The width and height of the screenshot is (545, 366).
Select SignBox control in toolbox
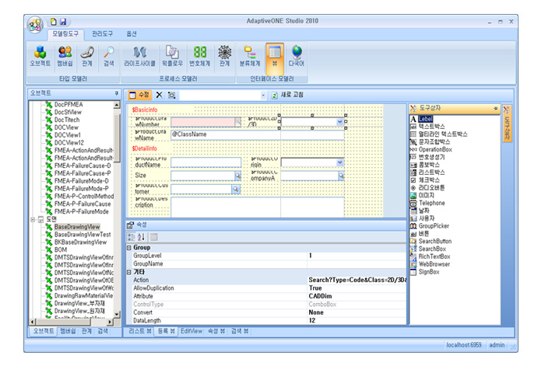429,272
